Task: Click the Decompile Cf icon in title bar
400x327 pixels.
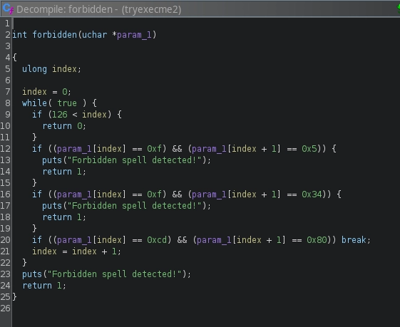Action: click(x=8, y=9)
